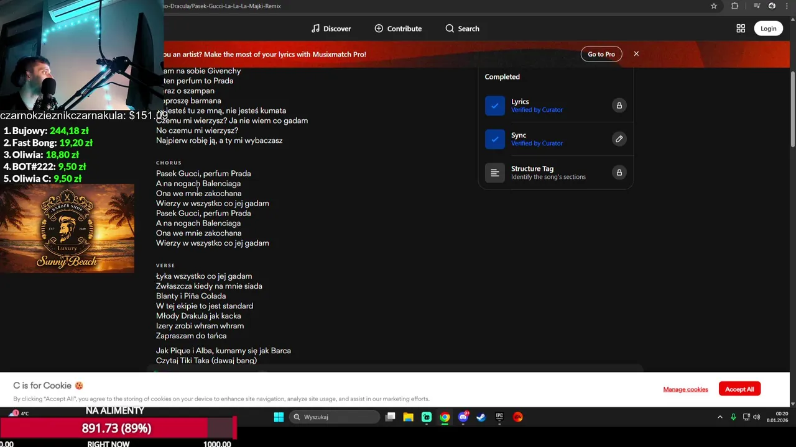The width and height of the screenshot is (796, 447).
Task: Click the pencil edit icon beside Sync
Action: click(x=619, y=139)
